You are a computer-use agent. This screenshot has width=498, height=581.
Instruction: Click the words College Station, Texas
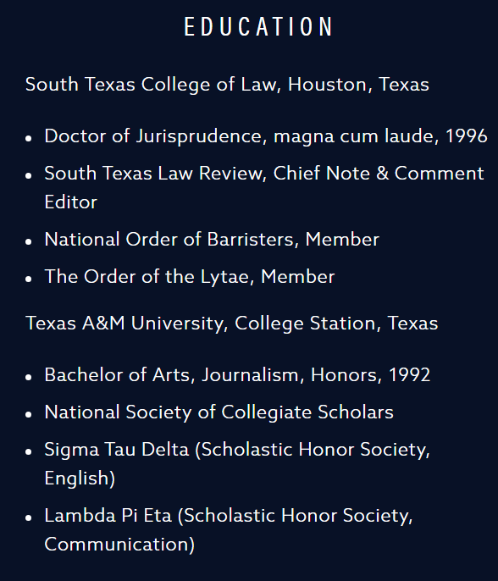336,324
